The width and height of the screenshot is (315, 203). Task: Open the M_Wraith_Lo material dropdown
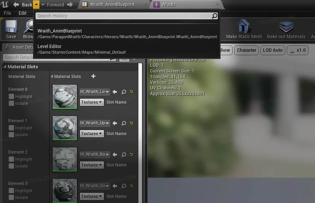click(94, 92)
